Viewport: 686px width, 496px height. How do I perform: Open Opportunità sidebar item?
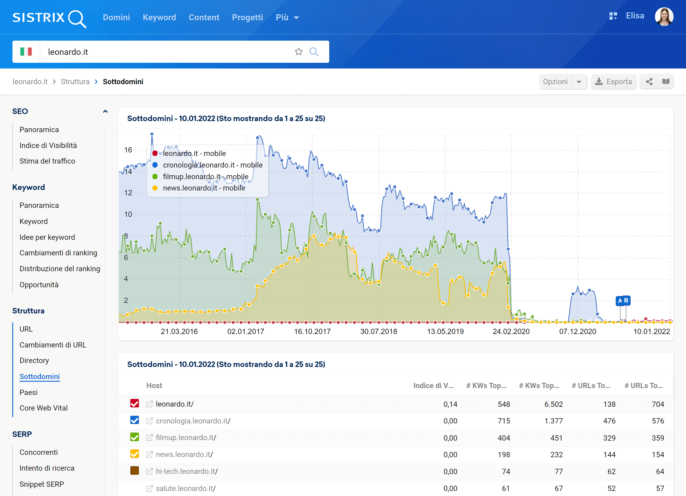point(39,285)
